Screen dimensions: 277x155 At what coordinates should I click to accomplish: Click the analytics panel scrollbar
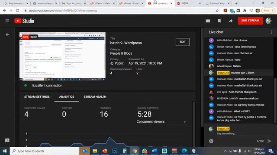194,124
